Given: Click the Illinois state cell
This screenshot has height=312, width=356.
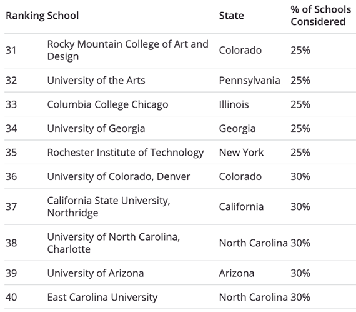Looking at the screenshot, I should tap(234, 104).
